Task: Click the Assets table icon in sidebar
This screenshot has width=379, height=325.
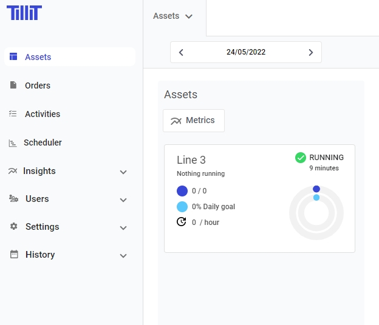Action: (13, 57)
